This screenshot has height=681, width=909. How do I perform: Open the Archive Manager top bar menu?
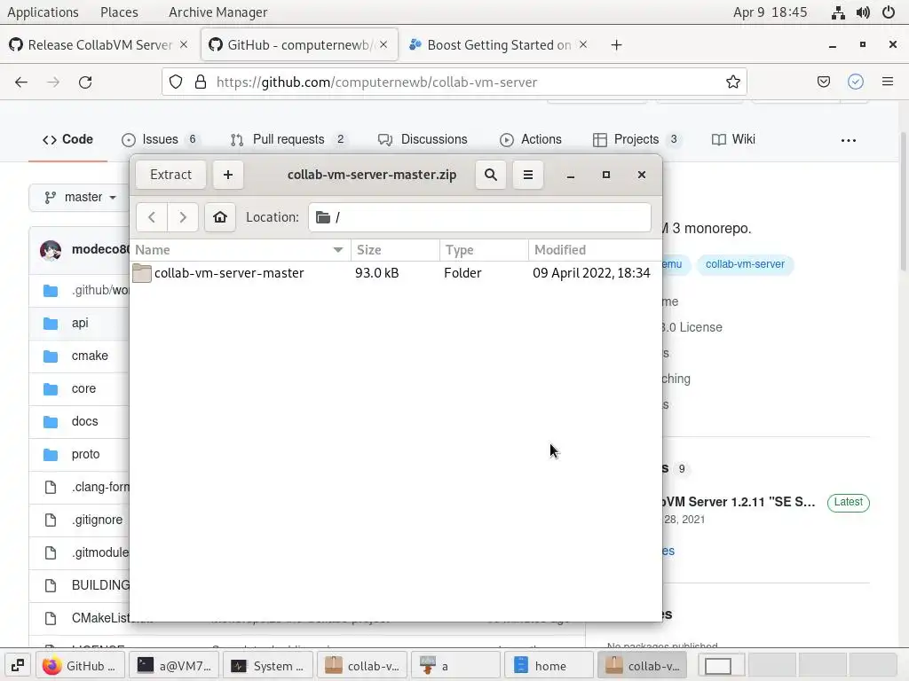[x=218, y=12]
